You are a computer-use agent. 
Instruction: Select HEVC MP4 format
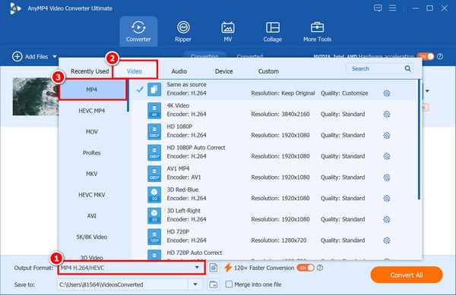pyautogui.click(x=92, y=111)
